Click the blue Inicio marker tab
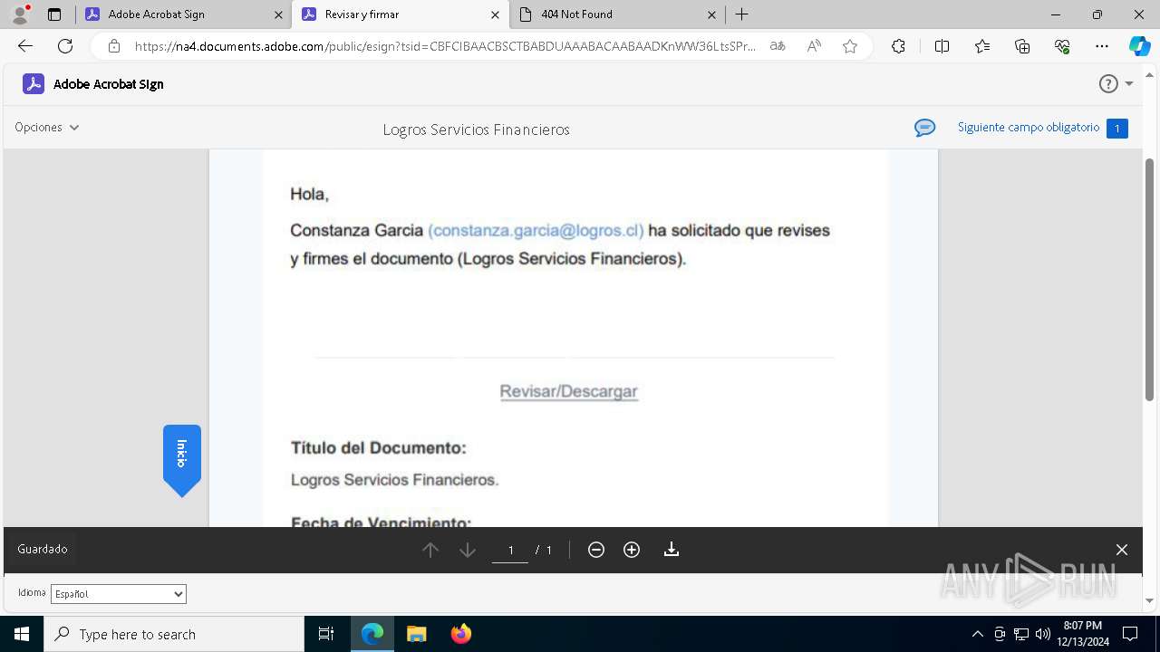1160x652 pixels. pyautogui.click(x=182, y=460)
